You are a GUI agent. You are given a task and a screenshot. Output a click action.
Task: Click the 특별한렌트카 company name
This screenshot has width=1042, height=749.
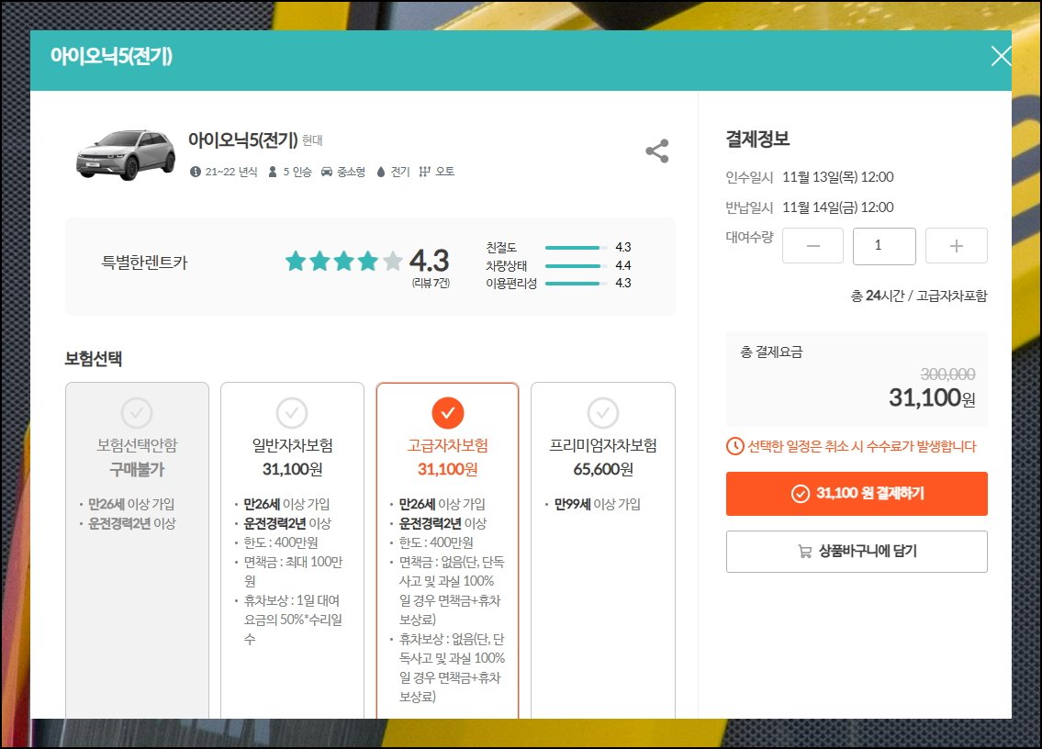point(144,263)
